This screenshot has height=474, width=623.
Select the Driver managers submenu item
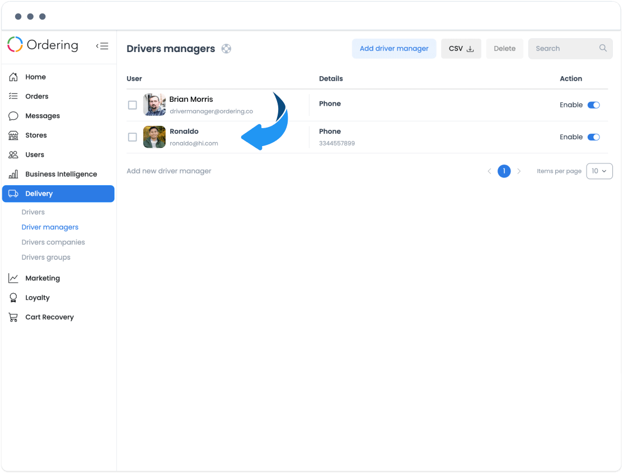pos(50,227)
